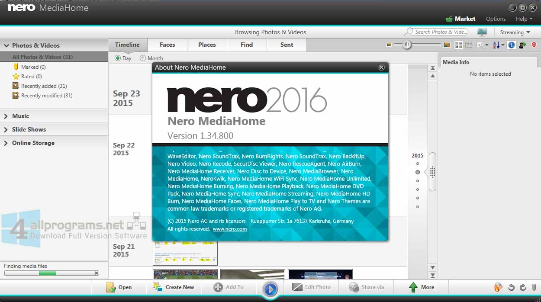The height and width of the screenshot is (302, 541).
Task: Click the timeline scroll grip handle
Action: tap(433, 172)
